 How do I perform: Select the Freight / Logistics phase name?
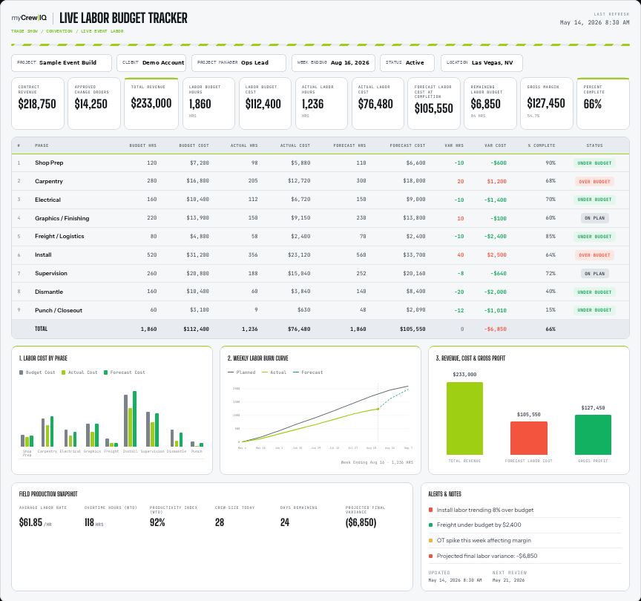click(59, 236)
